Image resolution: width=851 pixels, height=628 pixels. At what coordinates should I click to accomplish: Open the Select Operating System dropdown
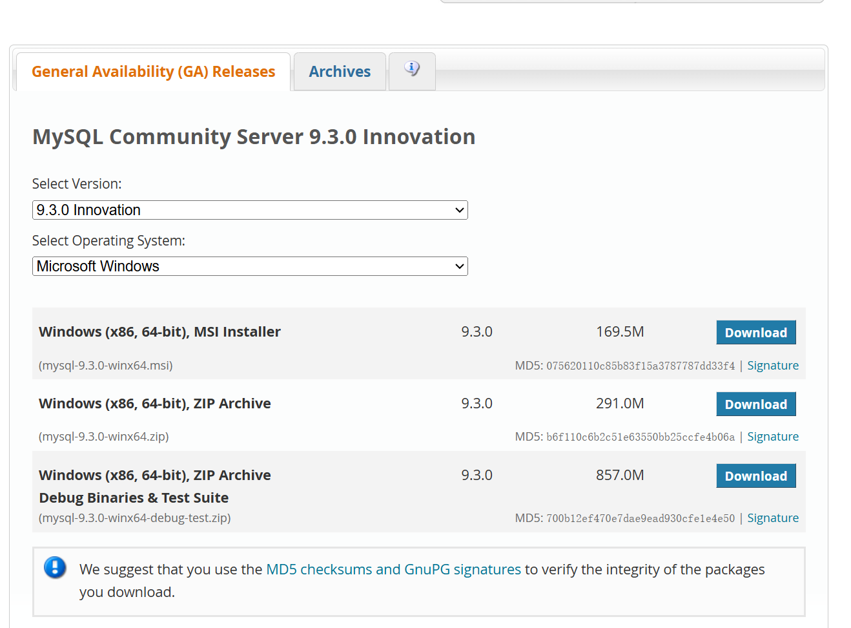pos(250,266)
